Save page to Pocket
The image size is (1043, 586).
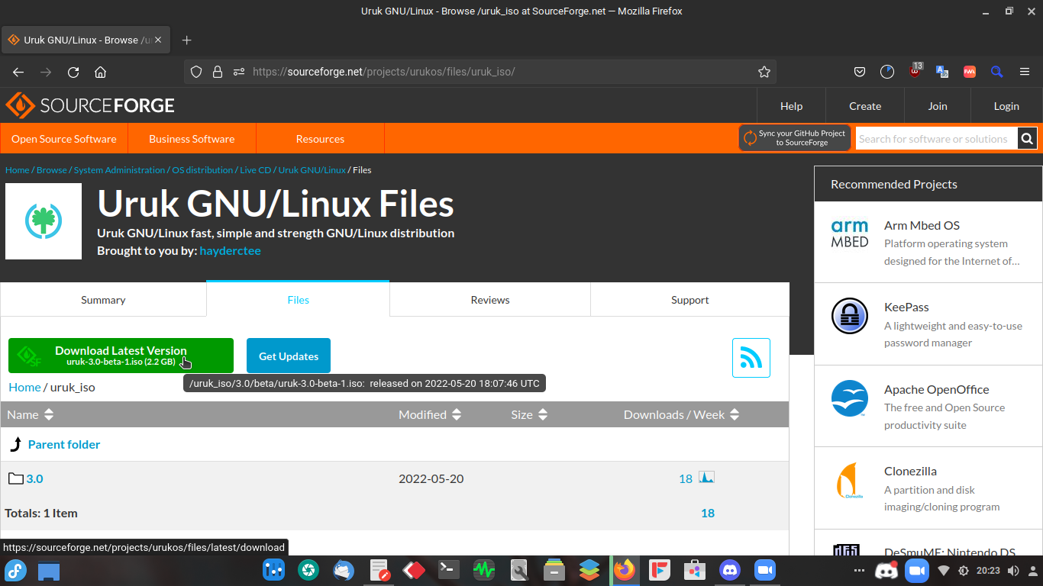pos(860,72)
